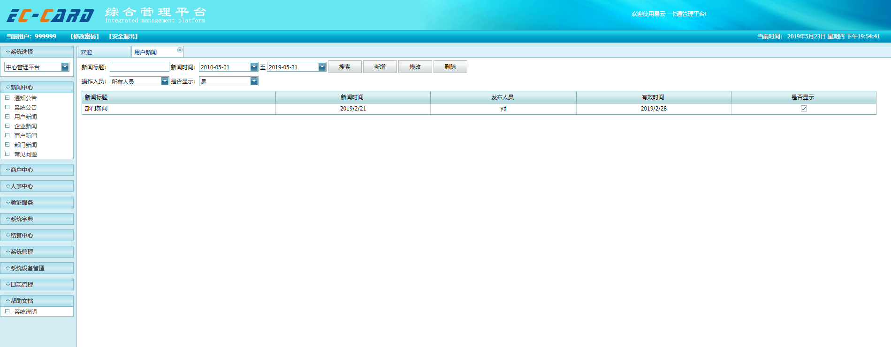Expand the 商户中心 section
891x347 pixels.
tap(37, 170)
